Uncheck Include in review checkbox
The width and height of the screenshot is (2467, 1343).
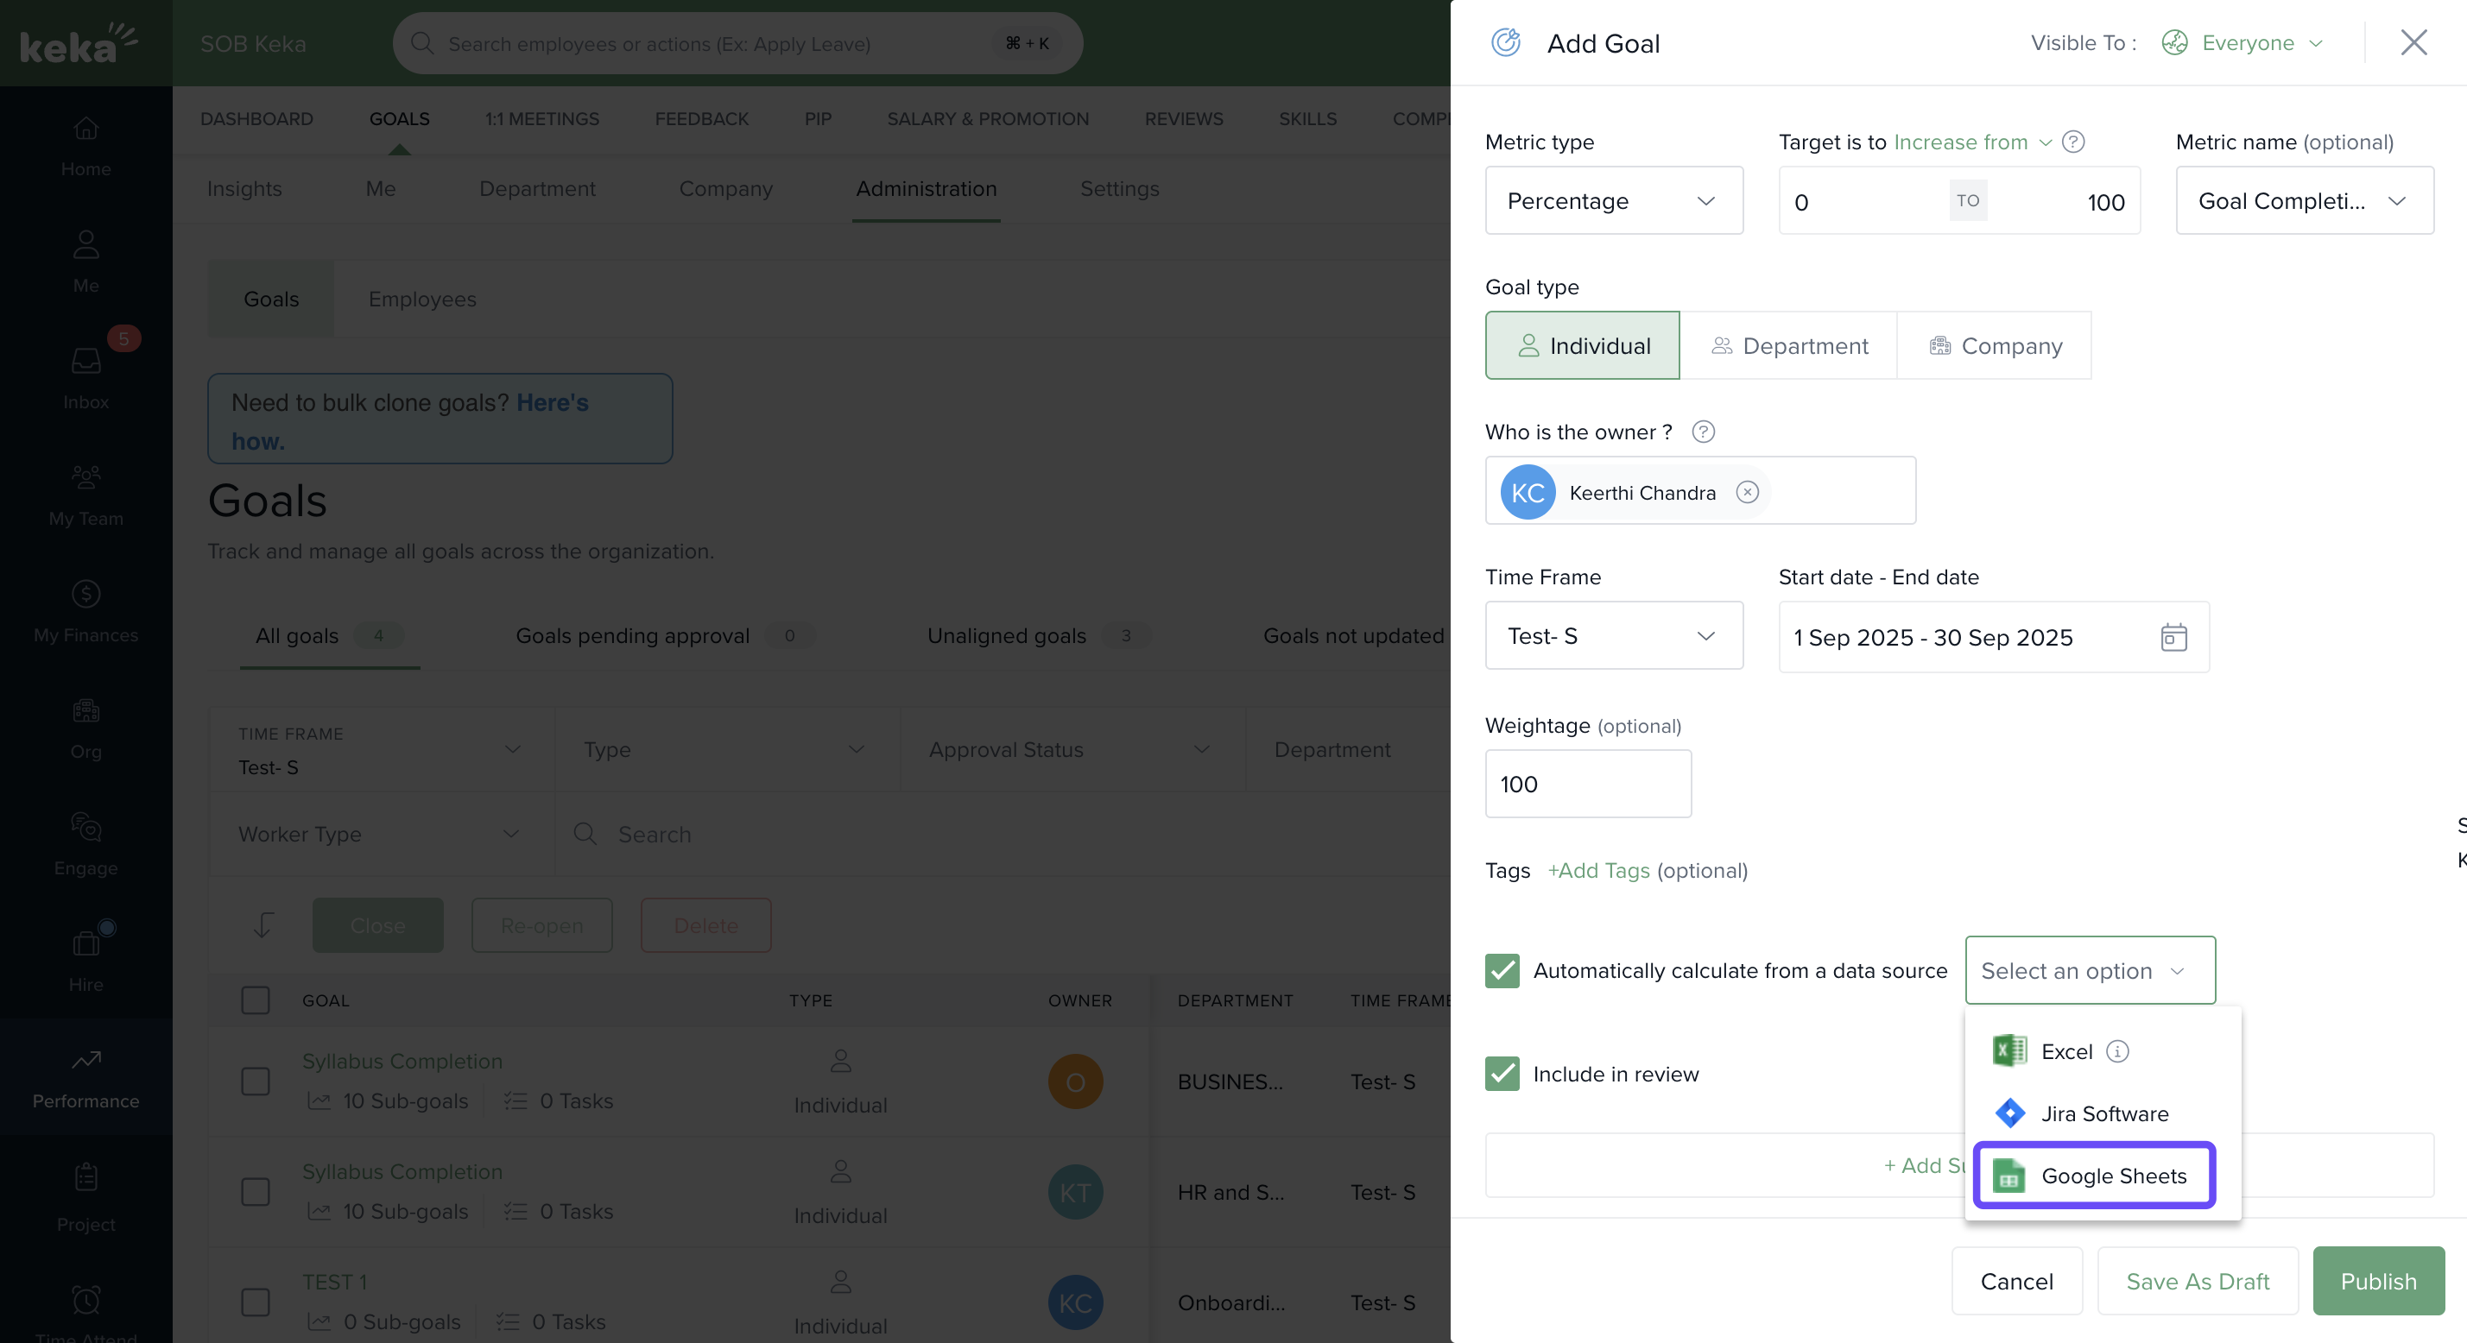1502,1074
